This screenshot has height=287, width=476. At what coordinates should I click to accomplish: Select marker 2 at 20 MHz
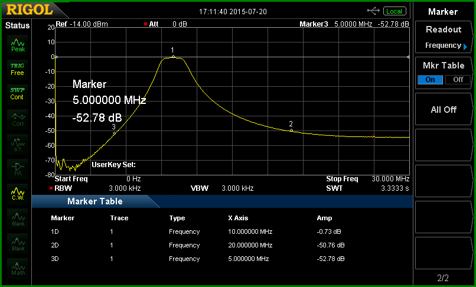[291, 130]
